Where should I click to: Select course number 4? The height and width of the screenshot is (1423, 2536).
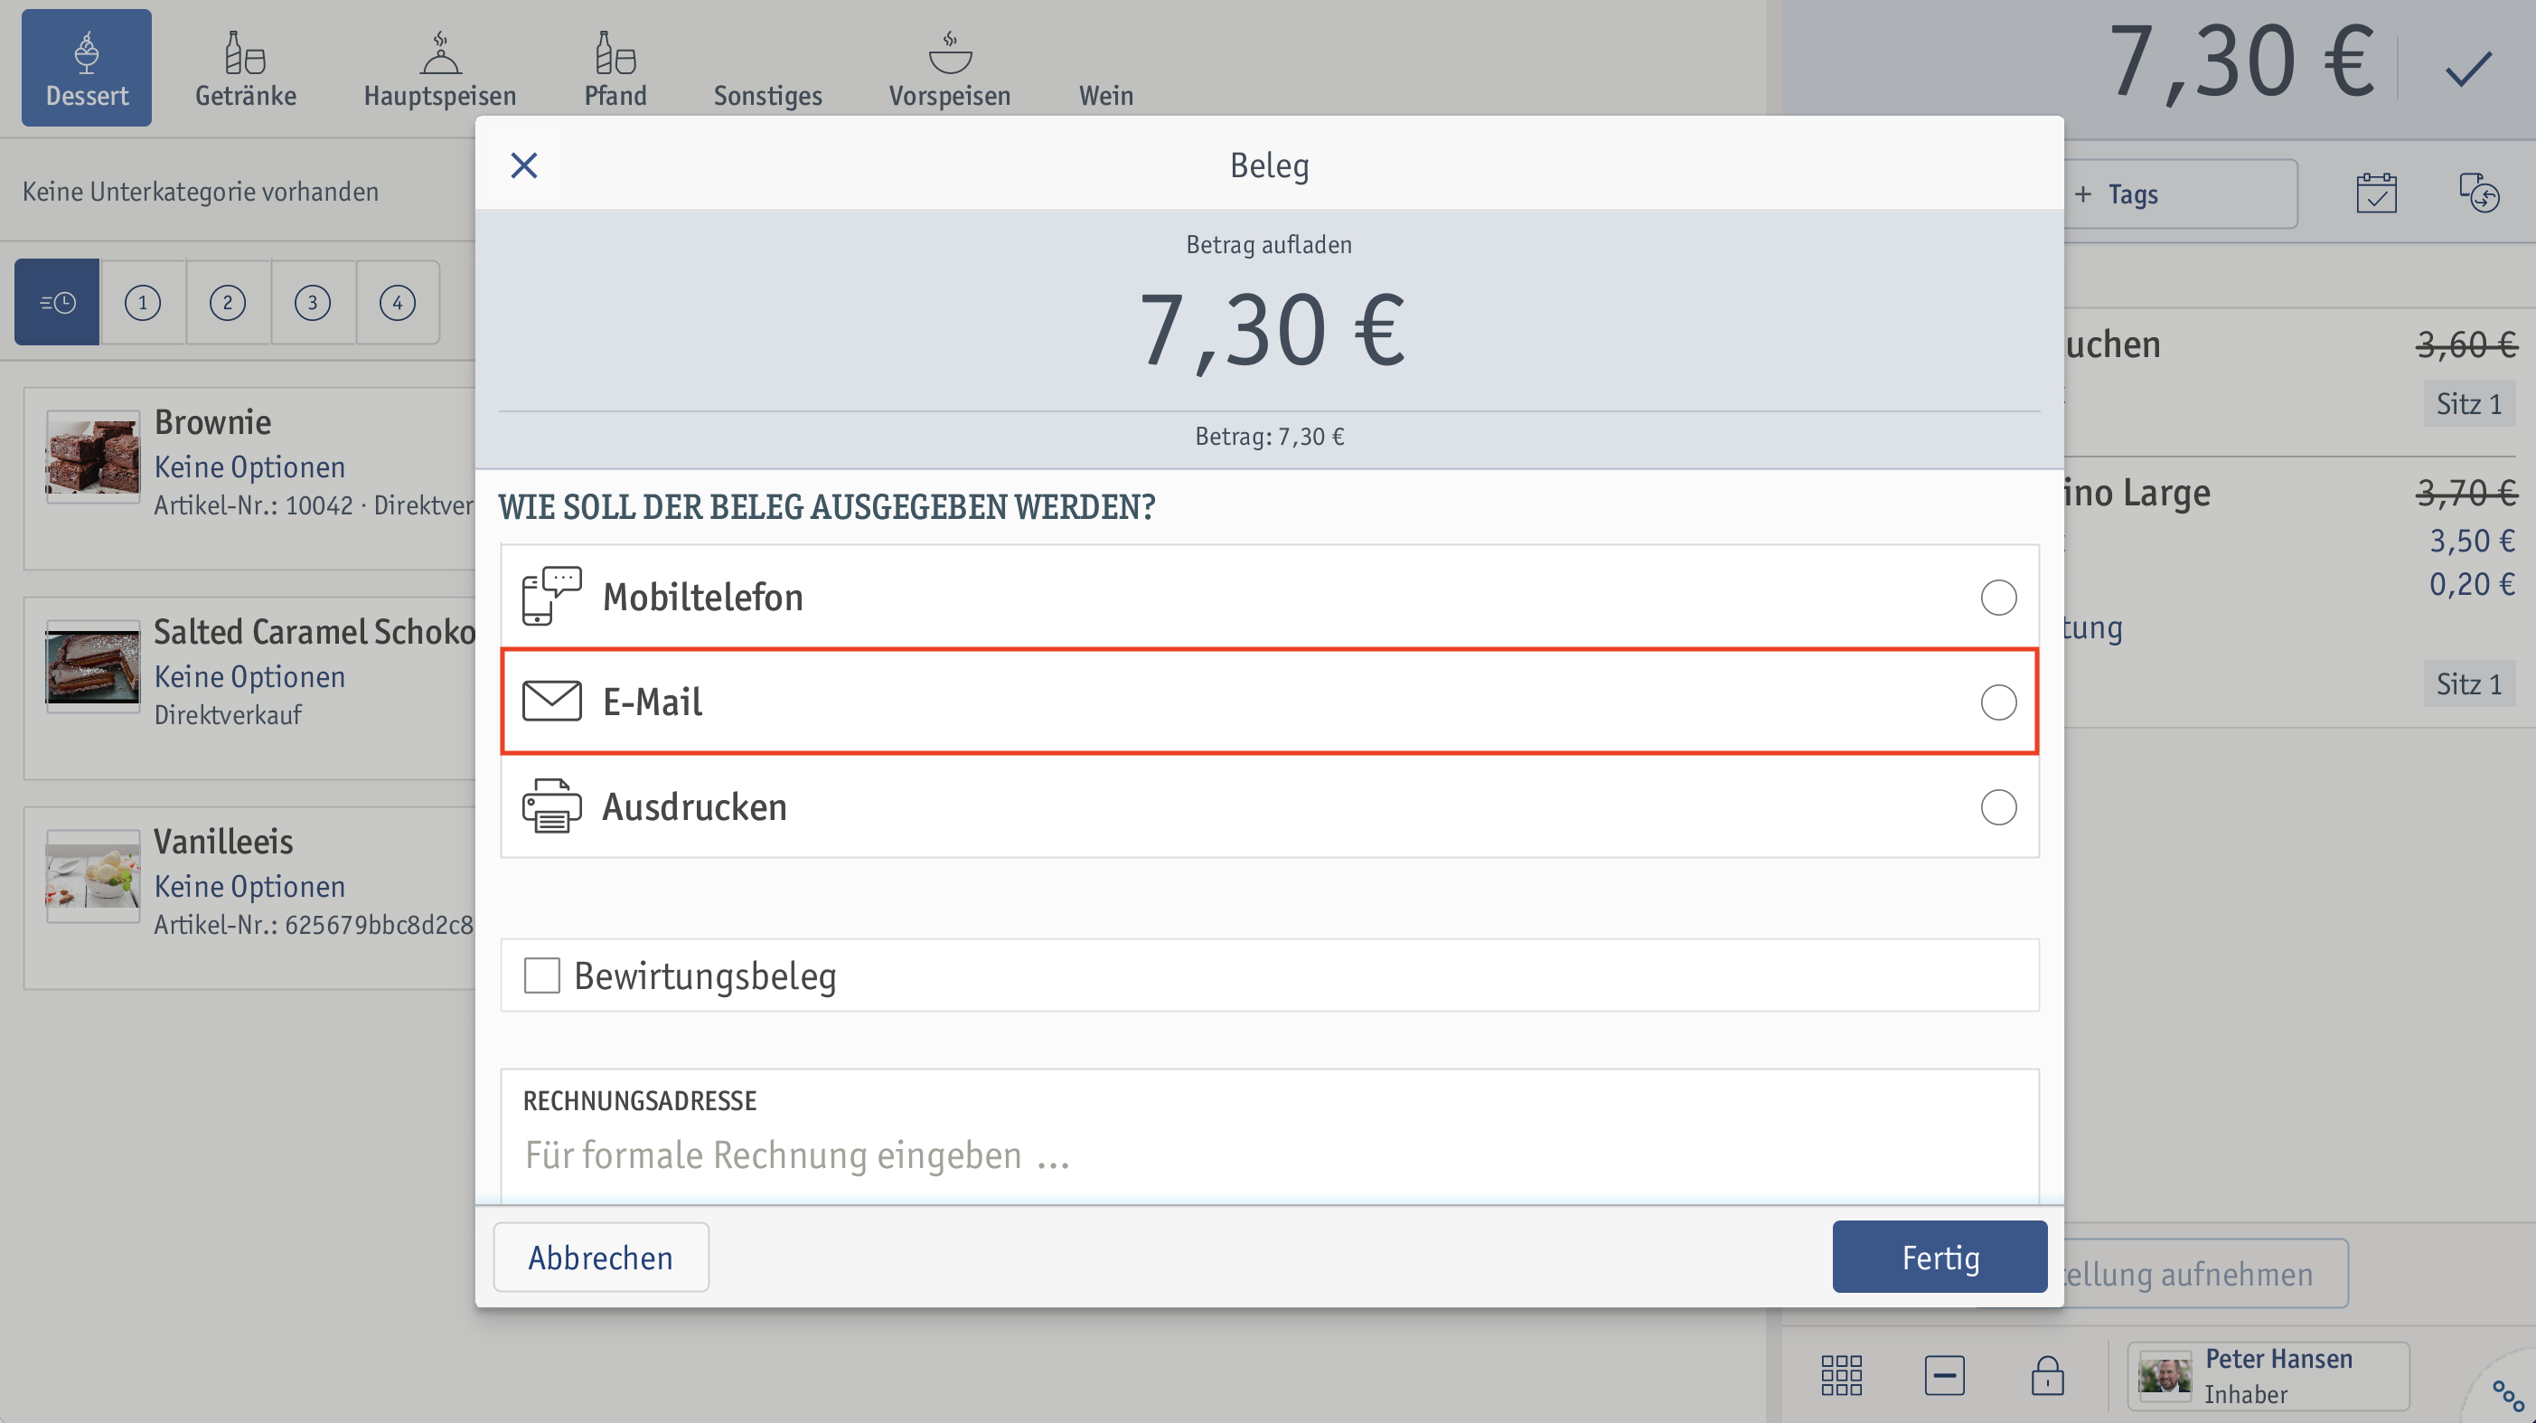tap(398, 302)
